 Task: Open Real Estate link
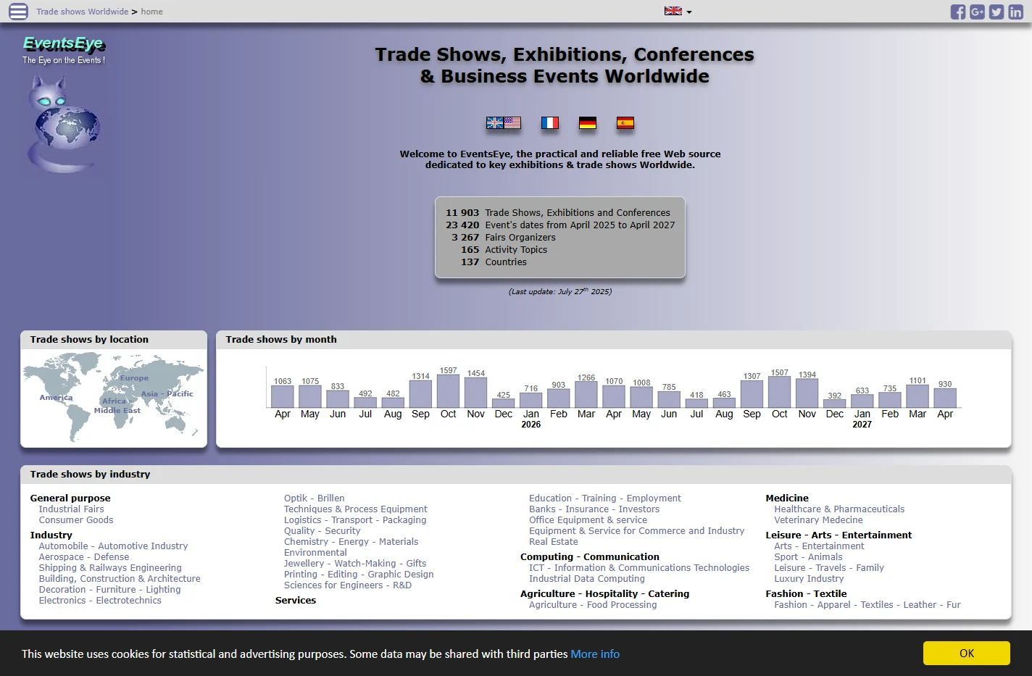[x=554, y=542]
